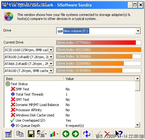
Task: Expand the SCSI U160 reference drive dropdown
Action: click(51, 50)
